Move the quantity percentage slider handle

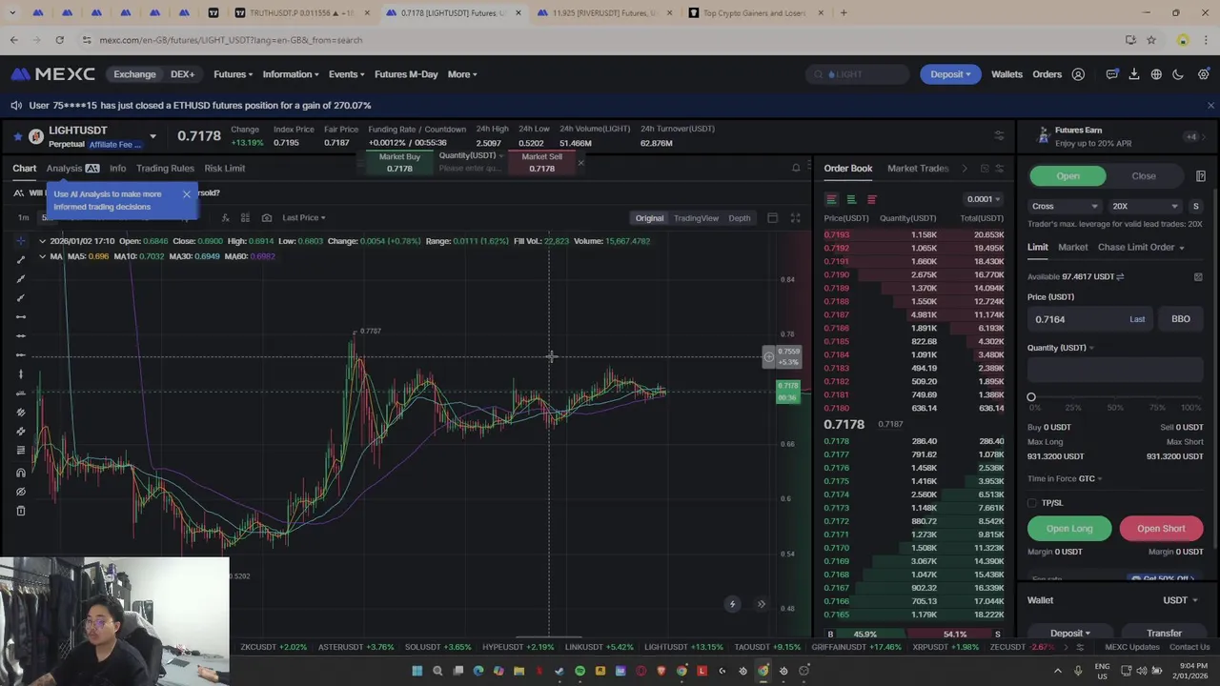coord(1031,397)
